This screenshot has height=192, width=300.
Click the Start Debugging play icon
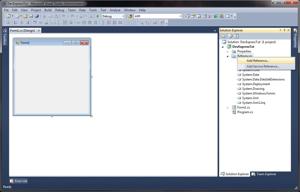click(98, 16)
